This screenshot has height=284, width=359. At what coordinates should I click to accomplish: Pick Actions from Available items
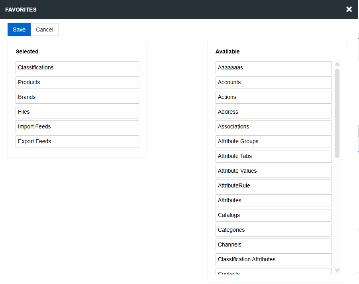[273, 97]
